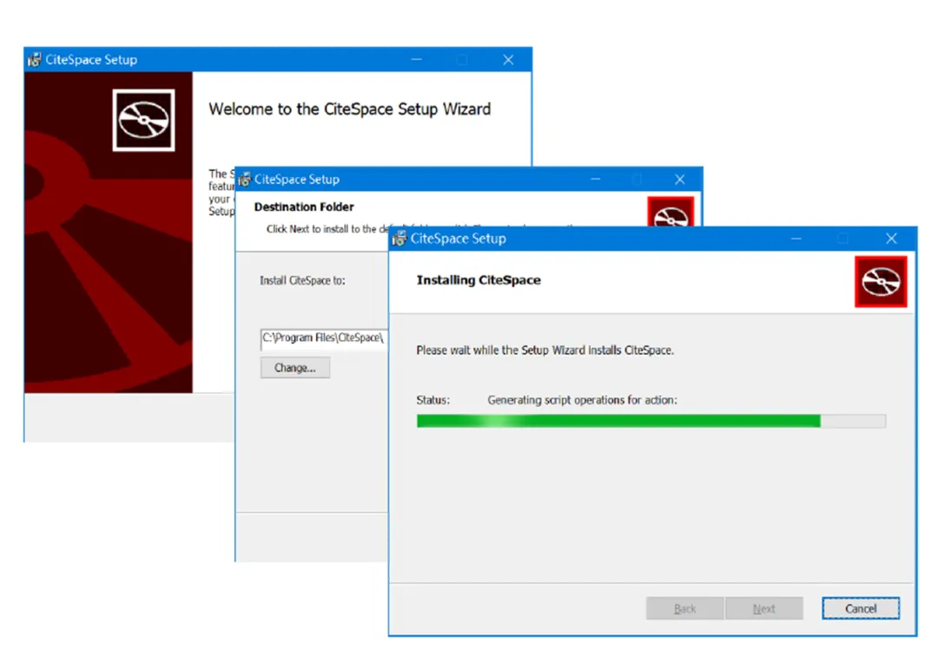Click the red disc logo in the Destination Folder window
Viewport: 938px width, 649px height.
click(x=670, y=212)
